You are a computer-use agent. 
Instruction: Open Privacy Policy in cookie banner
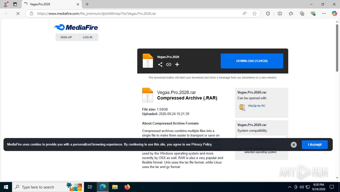click(x=202, y=144)
